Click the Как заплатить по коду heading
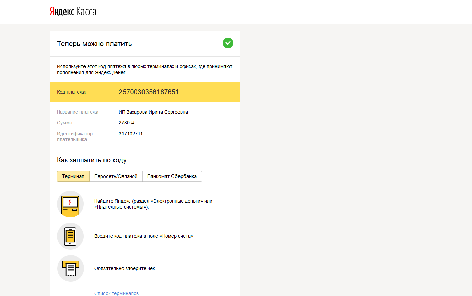Image resolution: width=472 pixels, height=296 pixels. click(92, 160)
